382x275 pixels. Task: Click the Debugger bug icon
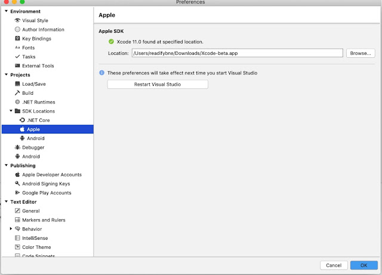(x=17, y=147)
